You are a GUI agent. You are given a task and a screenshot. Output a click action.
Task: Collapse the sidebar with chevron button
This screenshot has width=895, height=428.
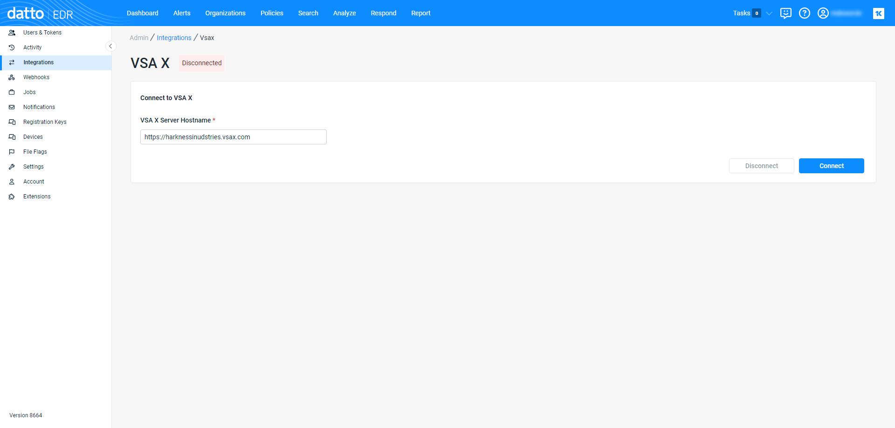coord(110,46)
